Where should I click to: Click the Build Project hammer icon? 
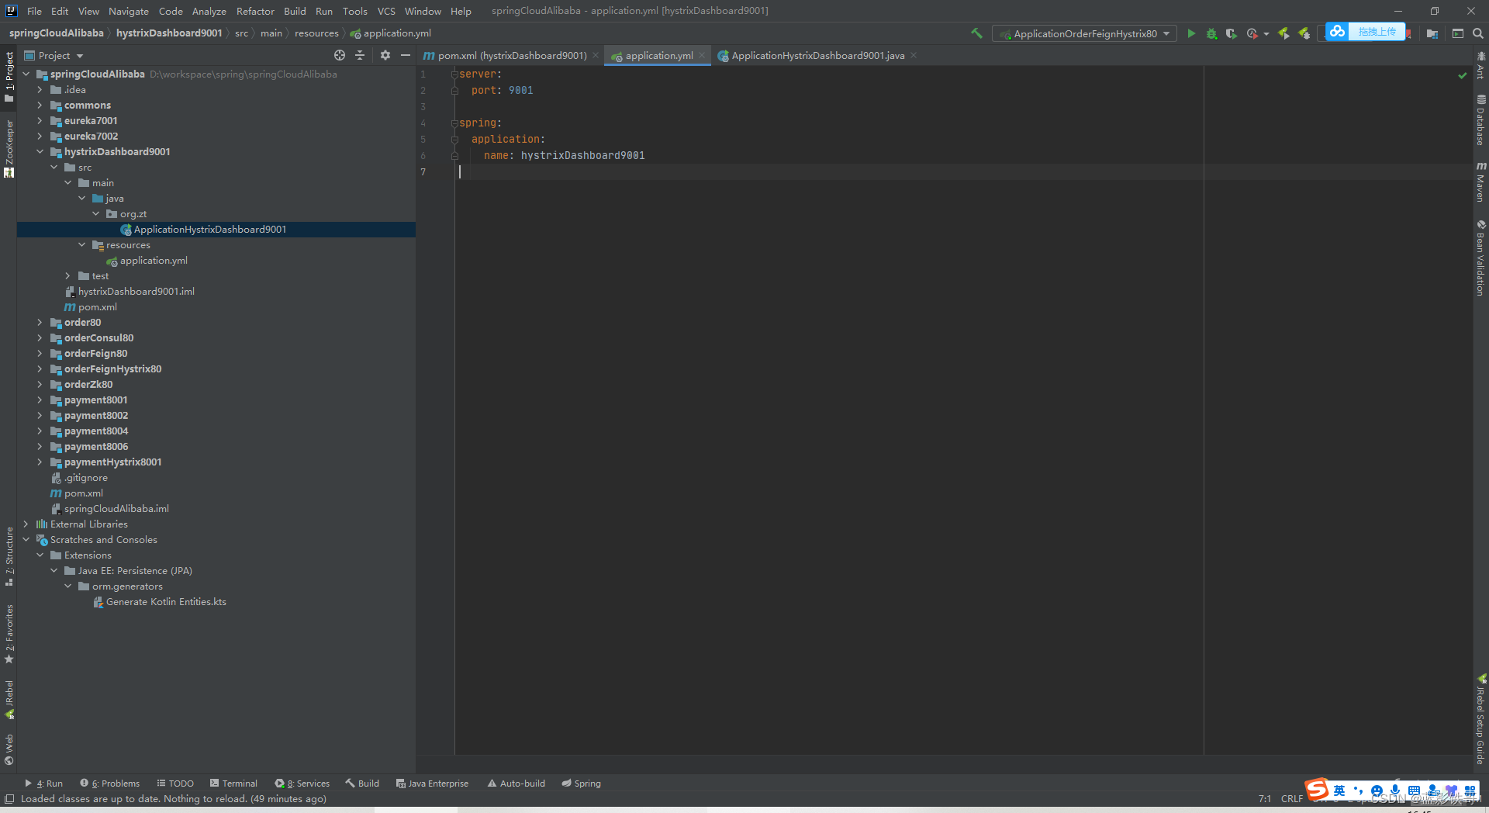(x=976, y=33)
